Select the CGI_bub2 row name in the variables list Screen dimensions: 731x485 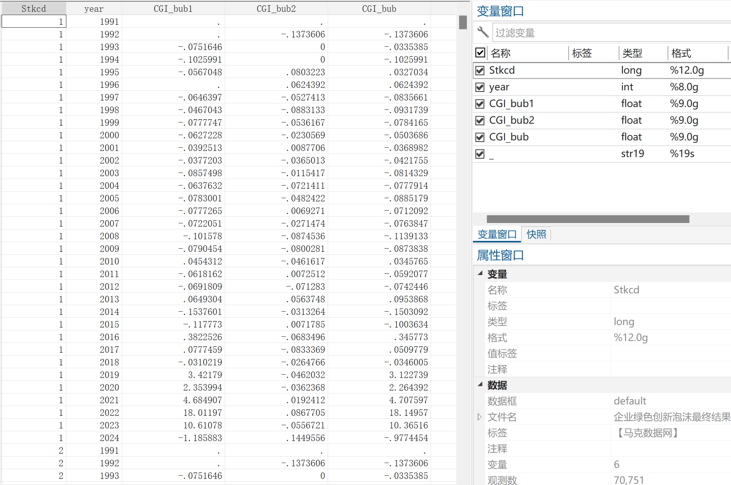512,120
